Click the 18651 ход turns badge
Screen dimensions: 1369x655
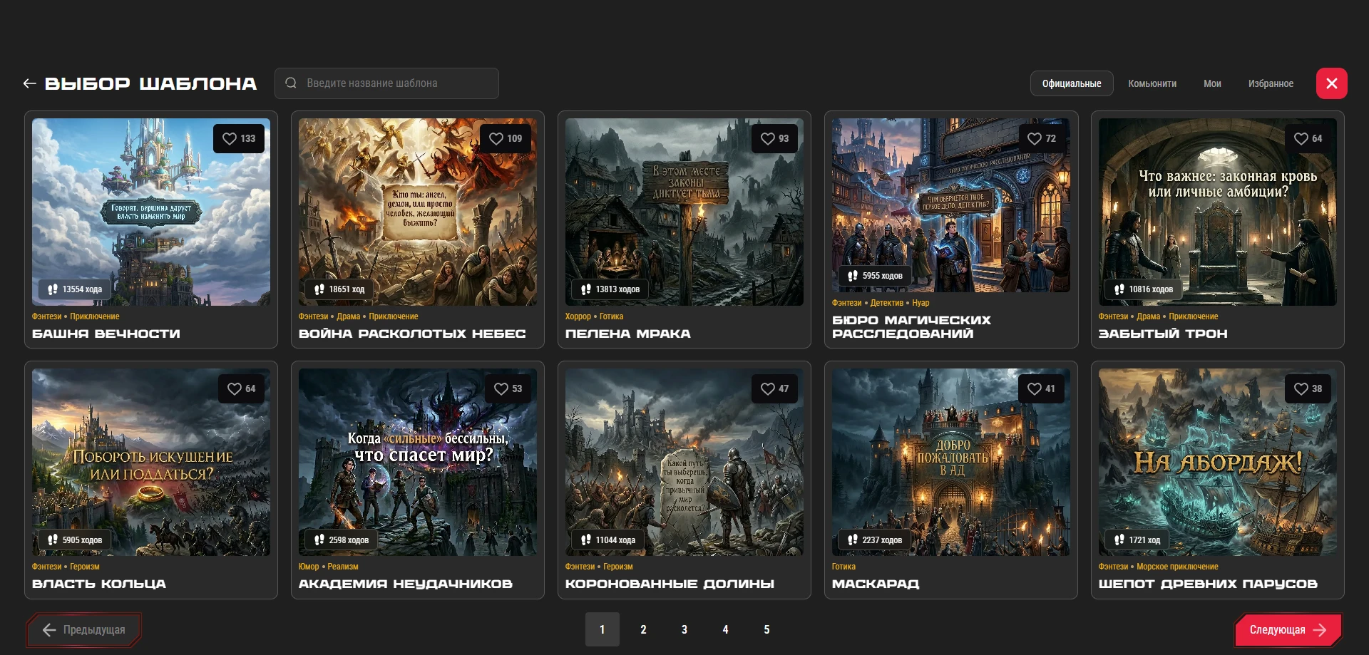coord(339,289)
